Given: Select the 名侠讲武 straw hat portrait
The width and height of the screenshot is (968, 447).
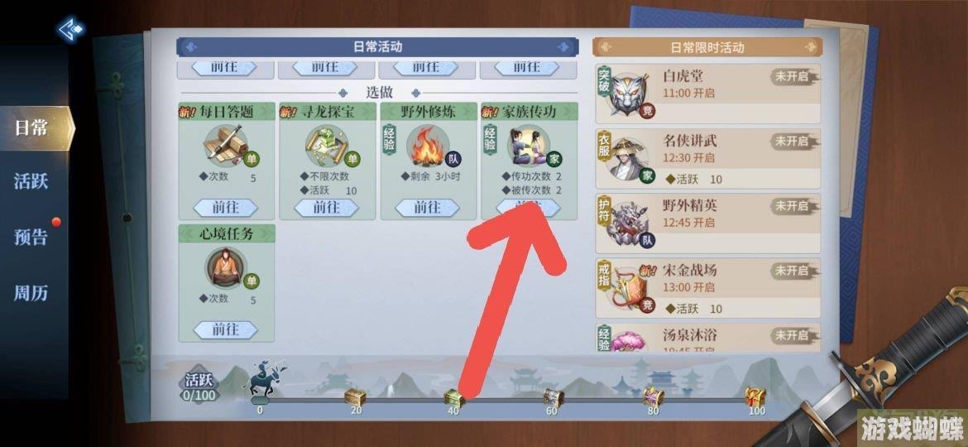Looking at the screenshot, I should coord(627,160).
